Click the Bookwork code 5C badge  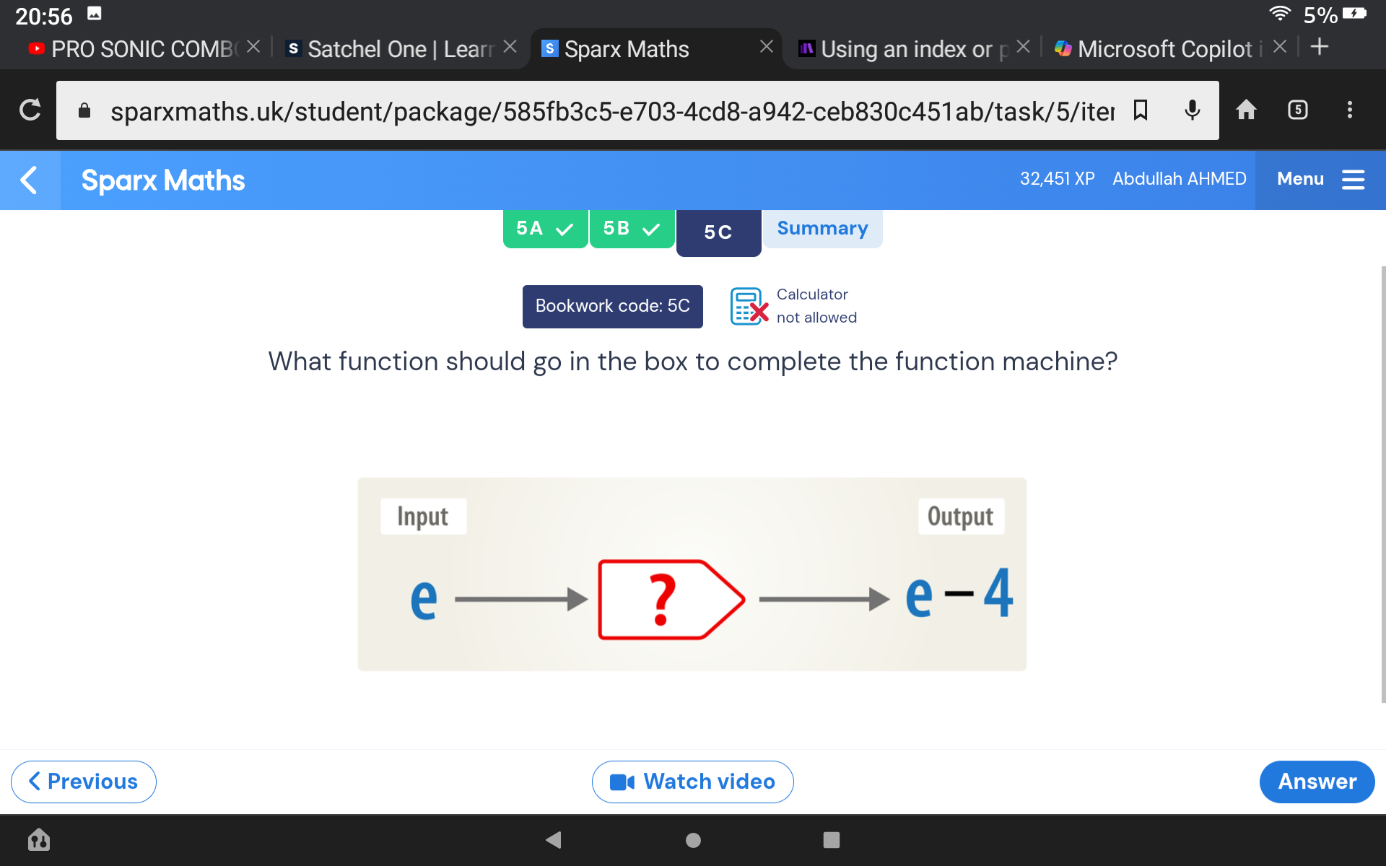(x=611, y=306)
